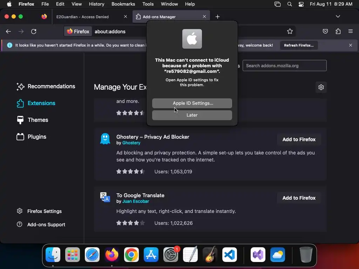
Task: Choose Later in iCloud dialog
Action: 192,115
